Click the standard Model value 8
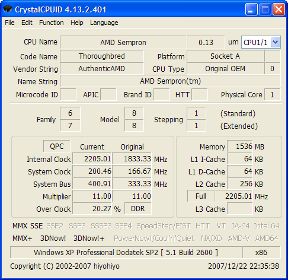 coord(134,113)
